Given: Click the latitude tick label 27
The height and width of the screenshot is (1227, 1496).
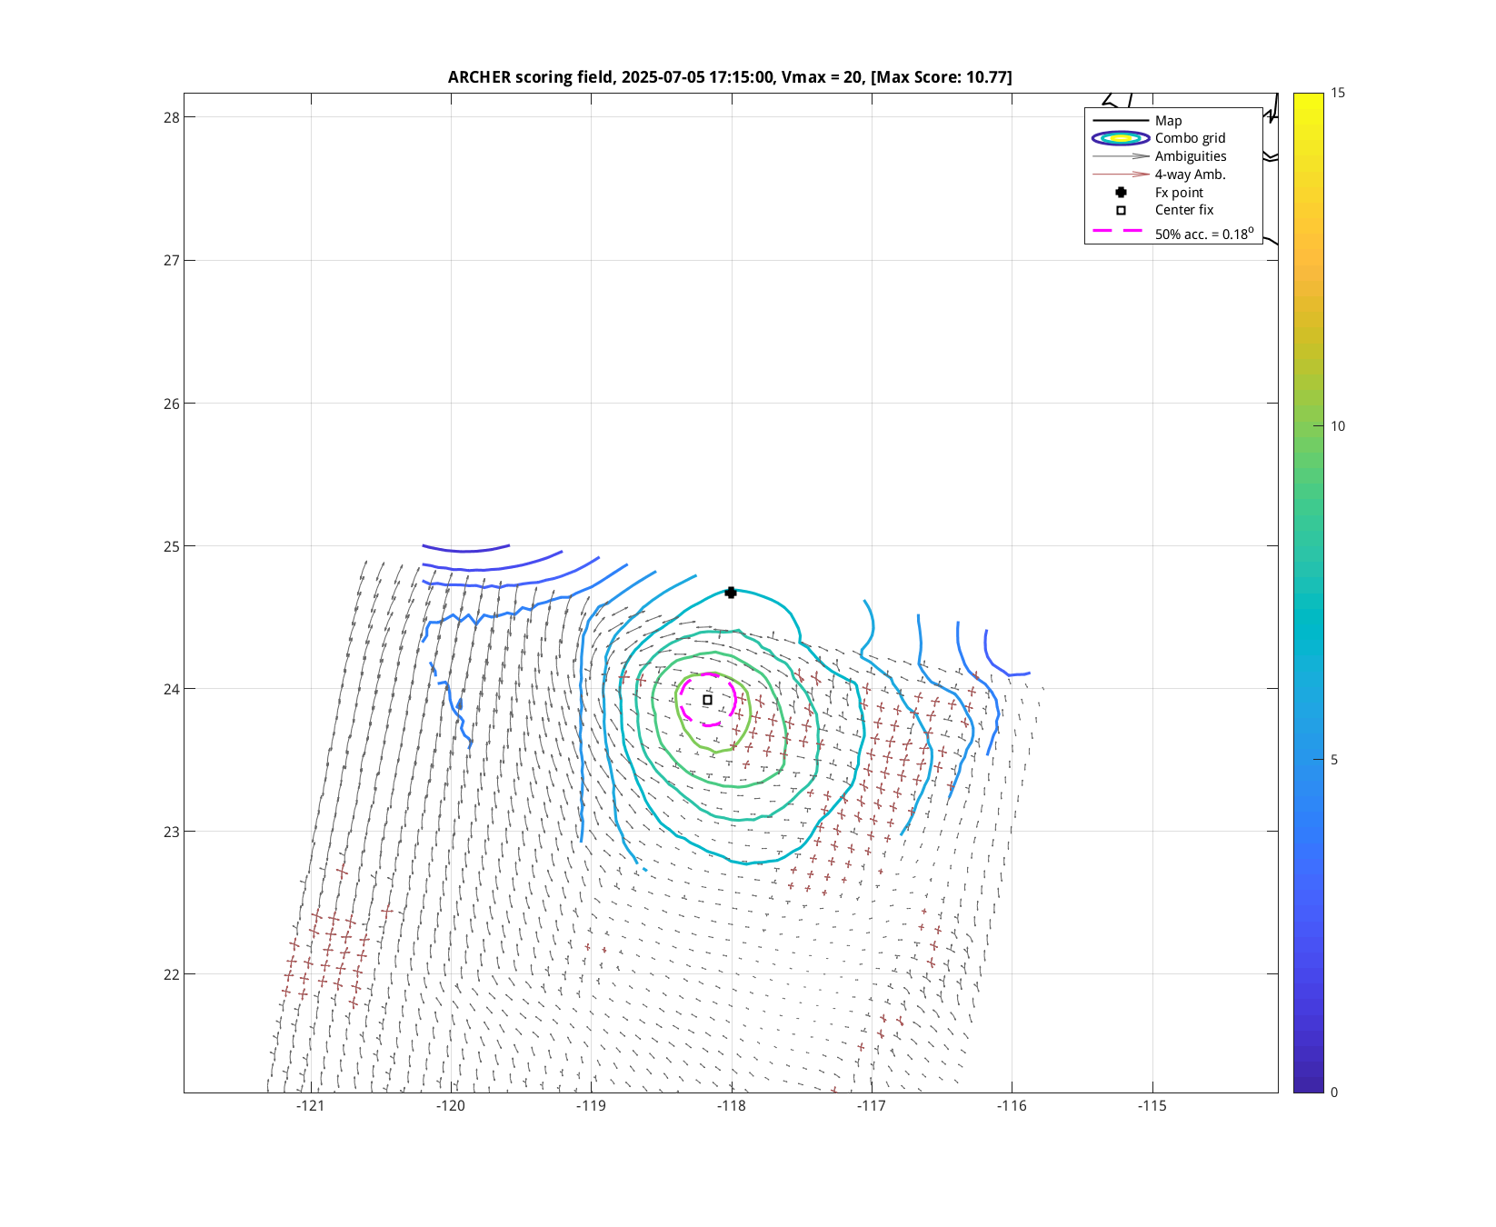Looking at the screenshot, I should [172, 261].
